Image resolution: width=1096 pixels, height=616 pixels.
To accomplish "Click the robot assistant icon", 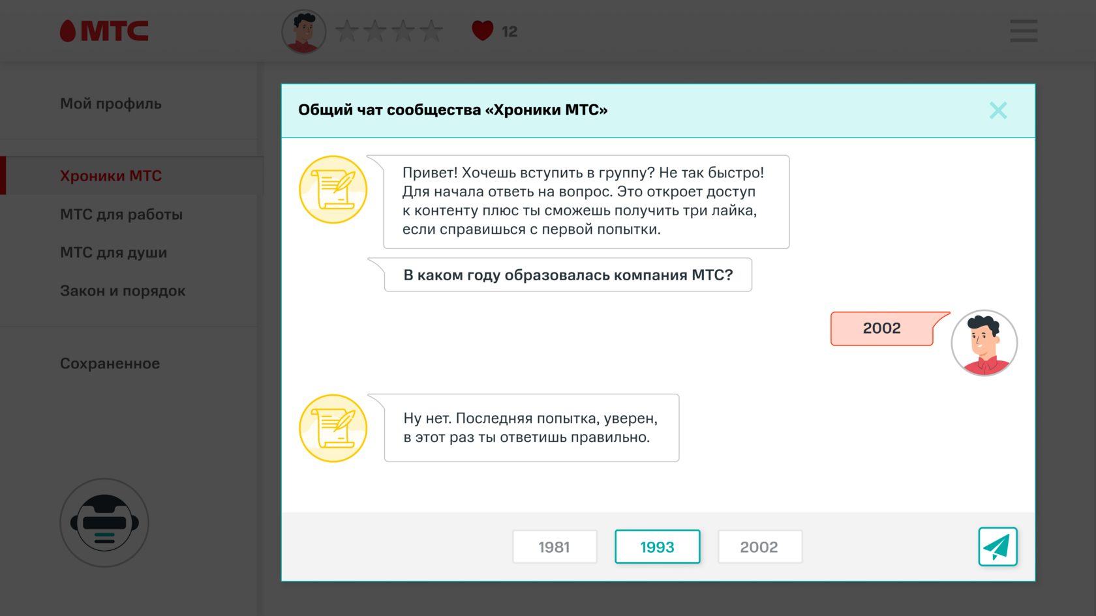I will coord(104,523).
